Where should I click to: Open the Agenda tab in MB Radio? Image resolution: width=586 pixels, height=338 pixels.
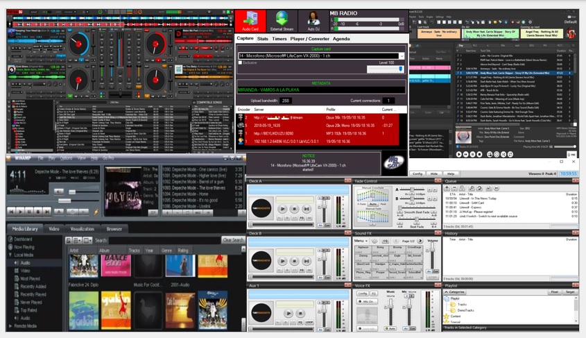pos(341,38)
